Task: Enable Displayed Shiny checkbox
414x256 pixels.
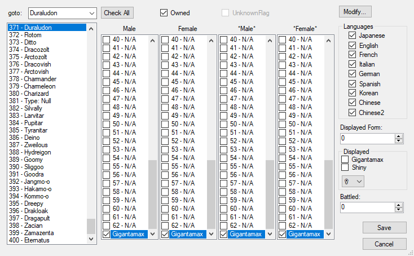Action: tap(345, 167)
